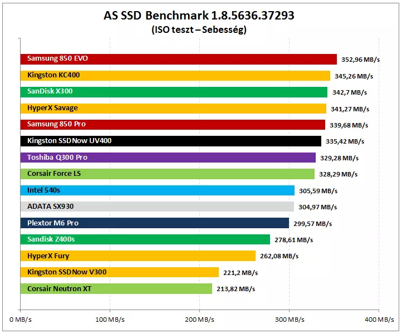The width and height of the screenshot is (402, 334).
Task: Click the value label "329,28 MB/s"
Action: (x=339, y=158)
